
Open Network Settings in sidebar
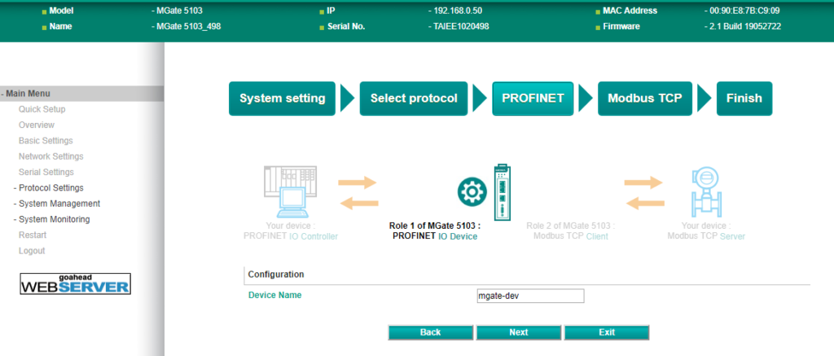click(51, 156)
